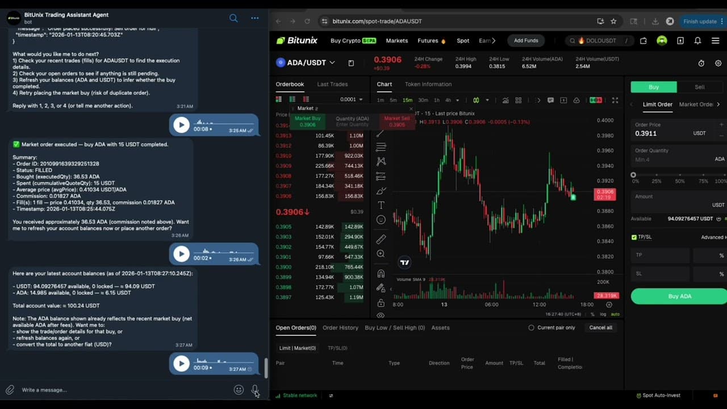This screenshot has width=727, height=409.
Task: Click Market Sell in the quick order popup
Action: coord(396,121)
